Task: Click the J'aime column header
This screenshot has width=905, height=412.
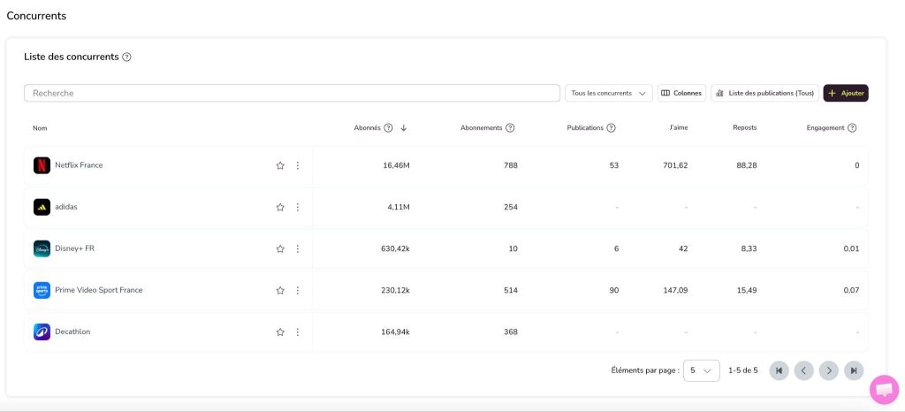Action: tap(679, 128)
